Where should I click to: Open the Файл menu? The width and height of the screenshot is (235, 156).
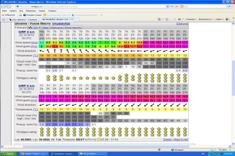coord(4,11)
